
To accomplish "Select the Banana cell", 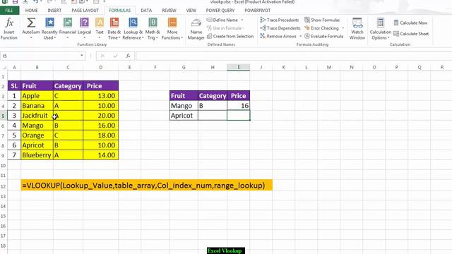I will (37, 106).
